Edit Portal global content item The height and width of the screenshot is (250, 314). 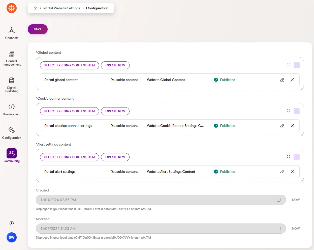[282, 80]
